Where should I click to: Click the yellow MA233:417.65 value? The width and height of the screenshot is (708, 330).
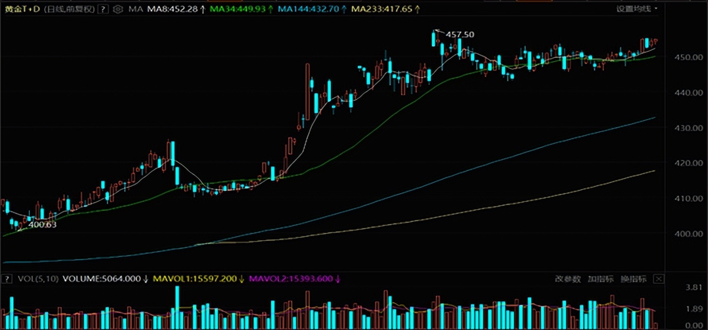[x=383, y=9]
